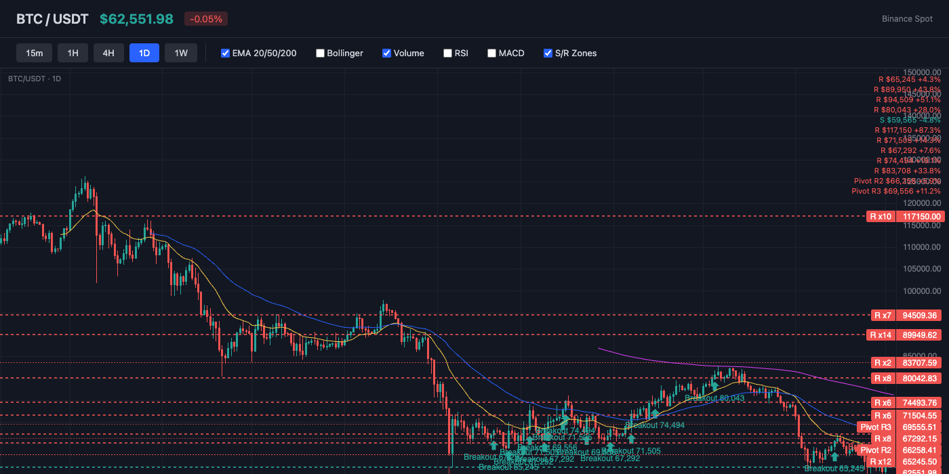
Task: Click the R x10 resistance tag
Action: pos(881,217)
